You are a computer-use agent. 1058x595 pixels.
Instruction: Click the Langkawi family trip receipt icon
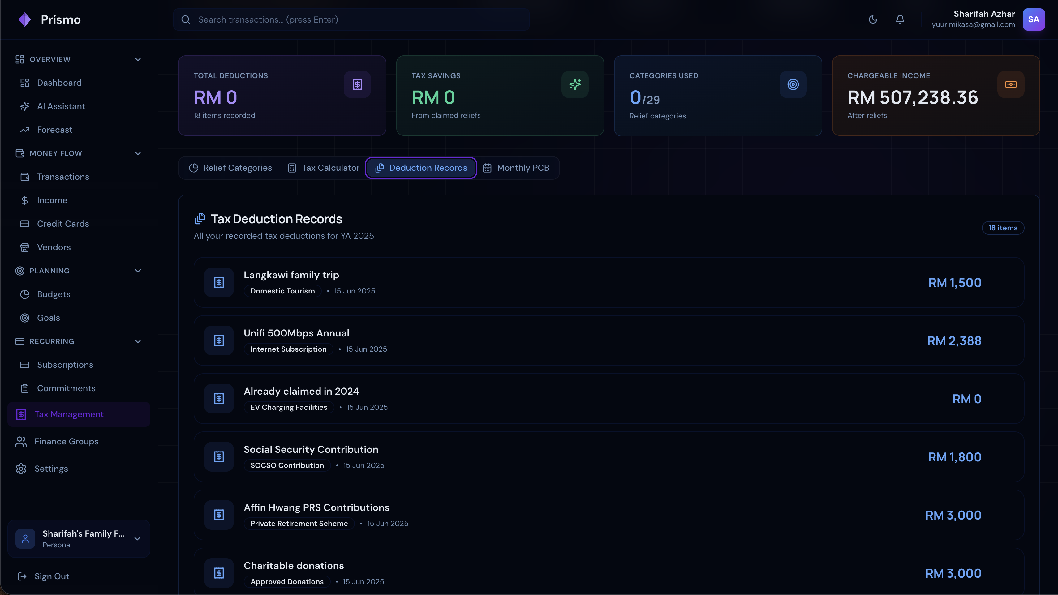point(219,282)
